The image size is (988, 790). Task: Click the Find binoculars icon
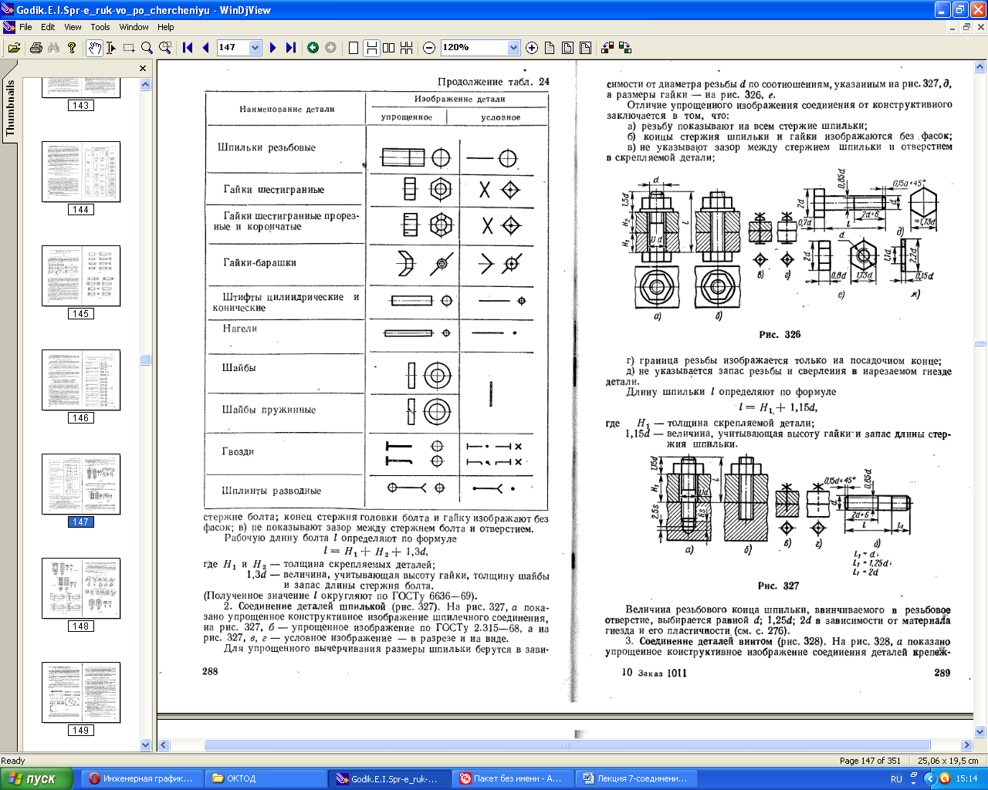coord(53,48)
